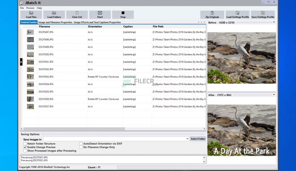The width and height of the screenshot is (296, 171).
Task: Select thumbnail of DSCF0497.JPG
Action: coord(30,32)
